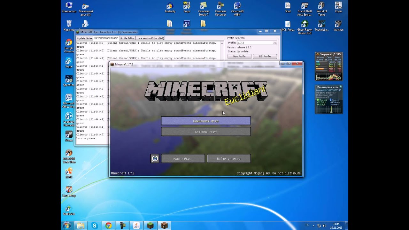
Task: Launch Audacity from the desktop
Action: (x=170, y=7)
